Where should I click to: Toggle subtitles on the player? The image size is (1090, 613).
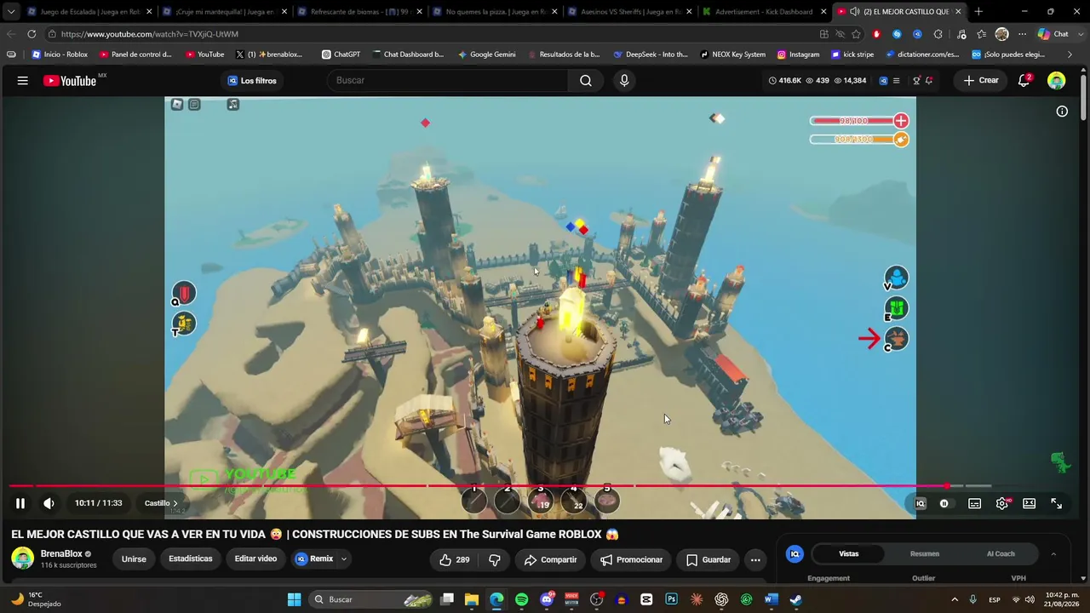[x=974, y=503]
